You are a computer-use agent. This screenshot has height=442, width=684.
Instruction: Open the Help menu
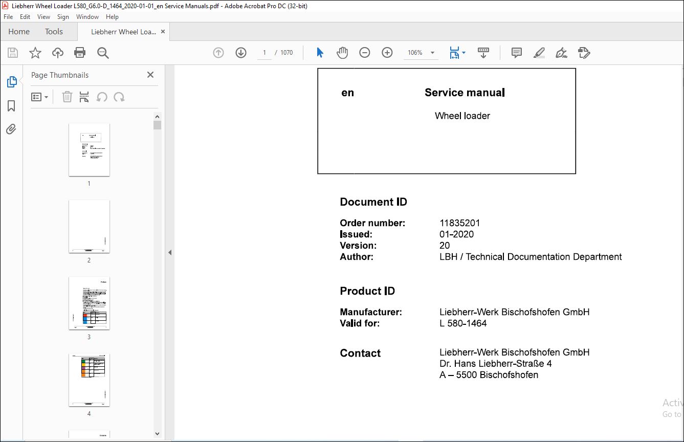point(112,17)
